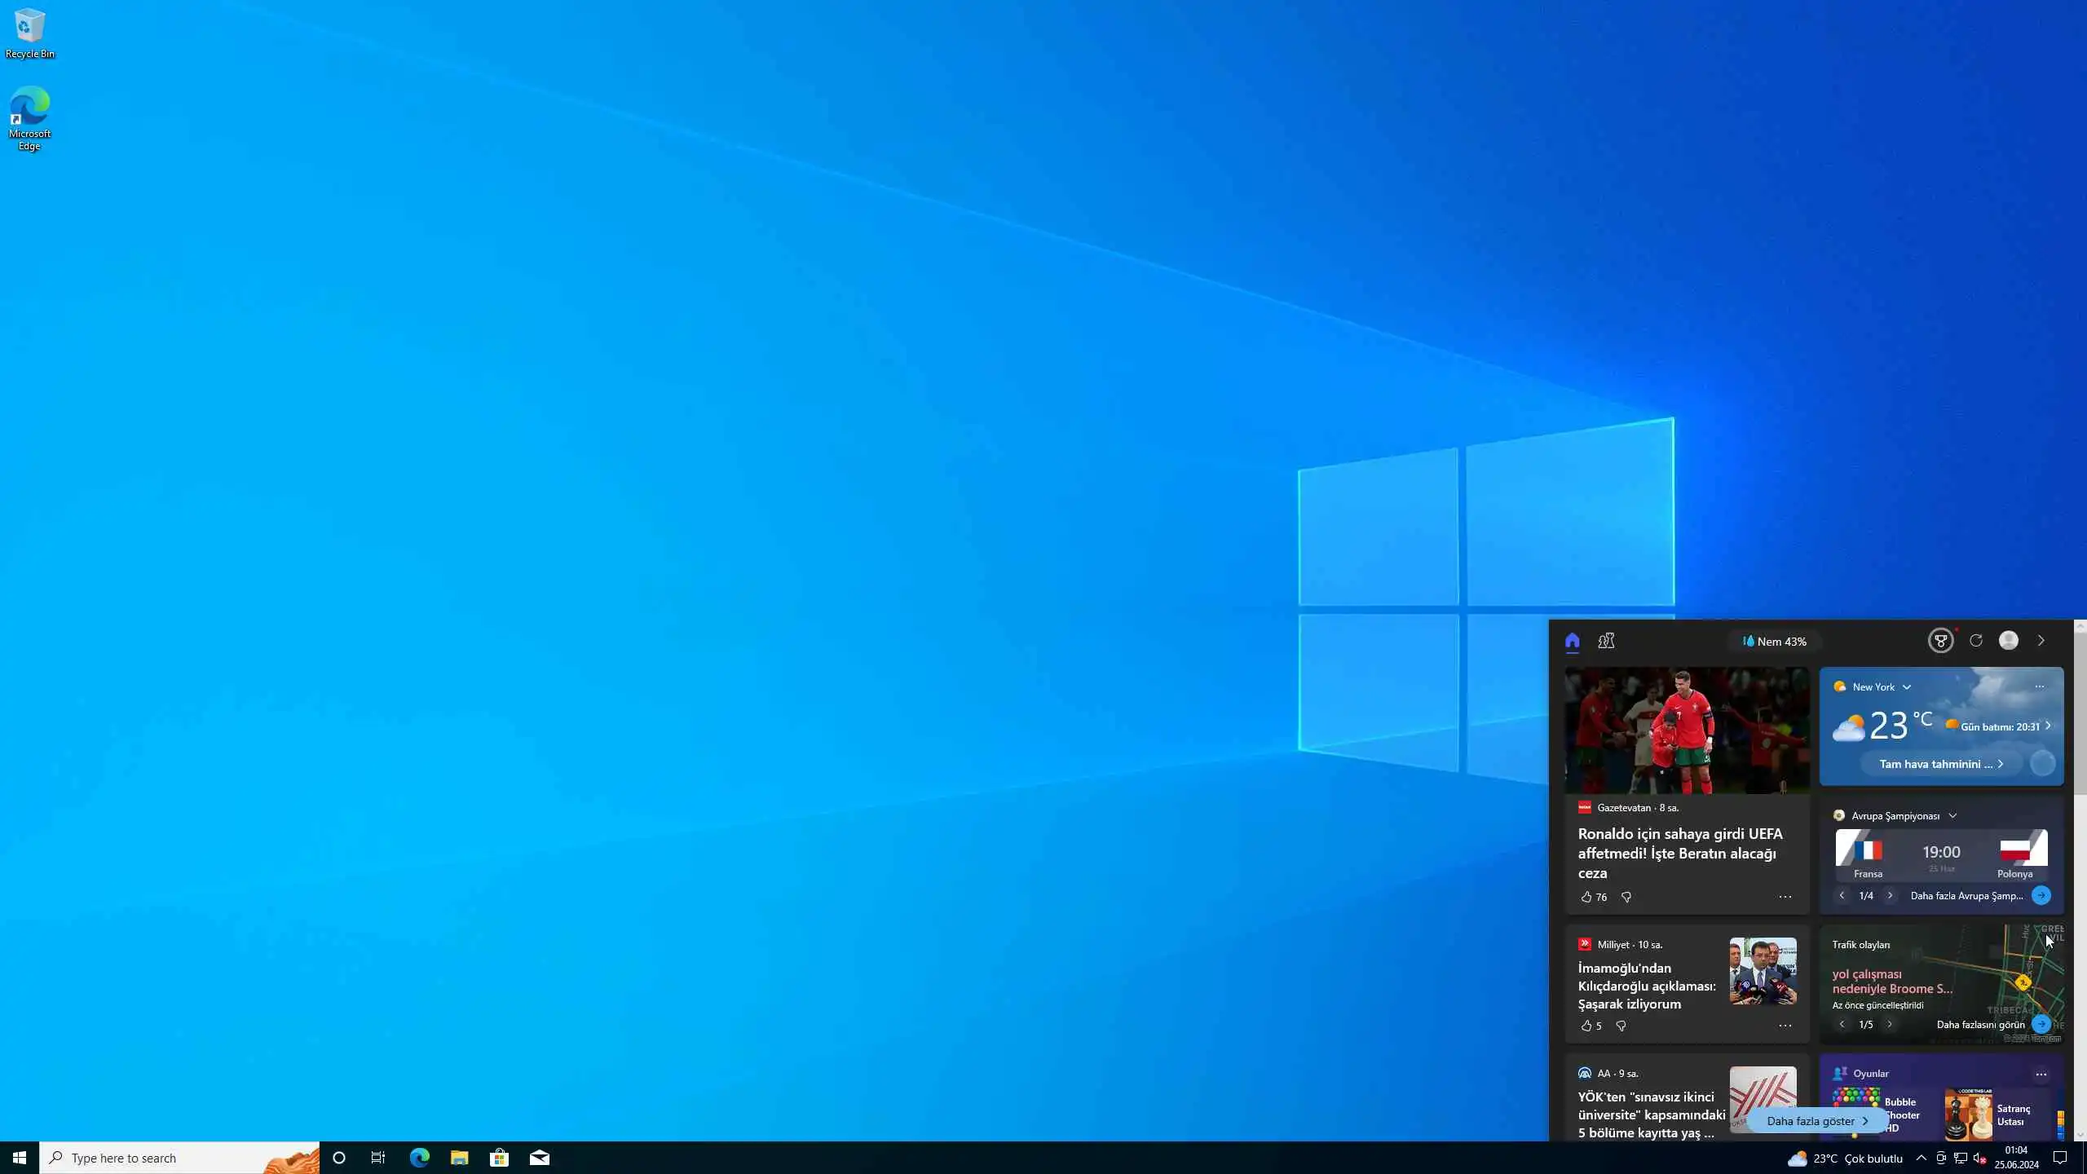Screen dimensions: 2087x1174
Task: Click Daha fazla göster button
Action: pos(1816,1121)
